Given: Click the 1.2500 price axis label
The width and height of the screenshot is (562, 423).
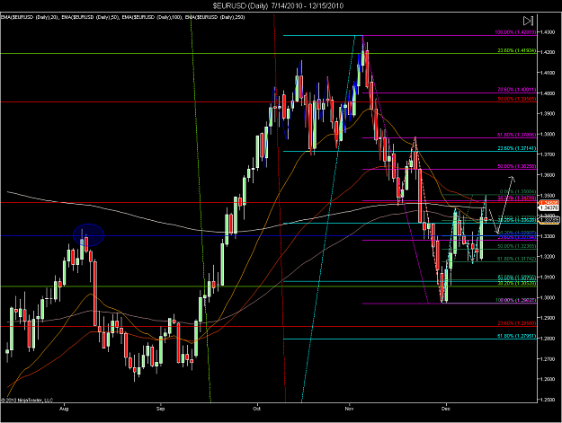Looking at the screenshot, I should [548, 400].
